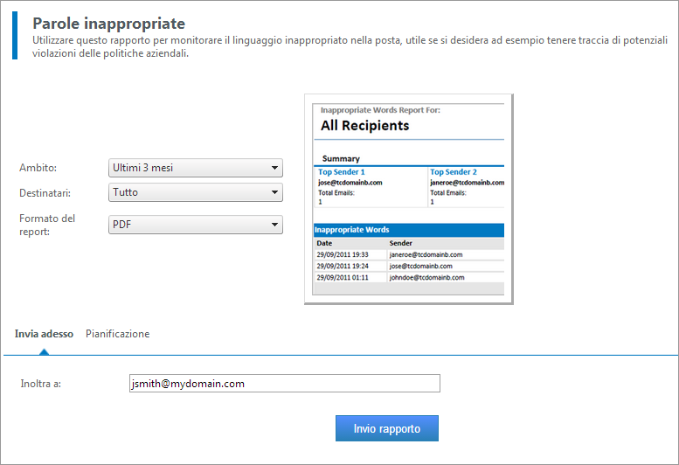Click the sample report preview thumbnail
Viewport: 679px width, 465px height.
pos(408,199)
